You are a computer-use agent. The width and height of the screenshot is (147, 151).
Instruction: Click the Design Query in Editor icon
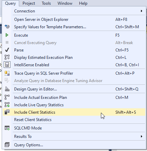coord(7,89)
